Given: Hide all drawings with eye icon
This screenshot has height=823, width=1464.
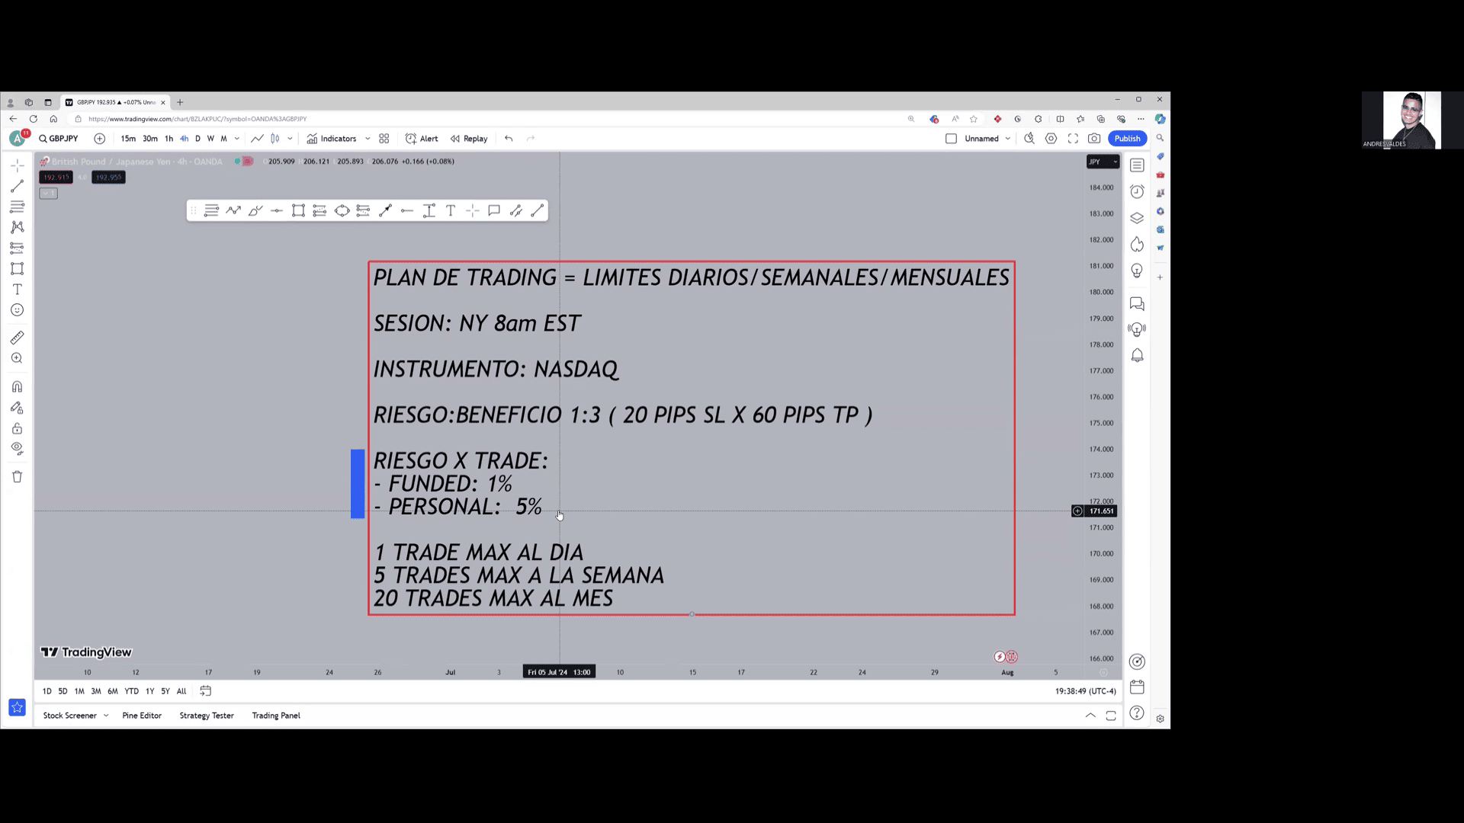Looking at the screenshot, I should (x=17, y=449).
